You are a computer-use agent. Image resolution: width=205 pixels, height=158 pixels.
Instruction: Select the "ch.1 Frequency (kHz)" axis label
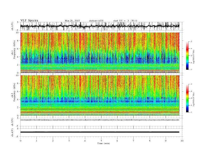point(13,50)
